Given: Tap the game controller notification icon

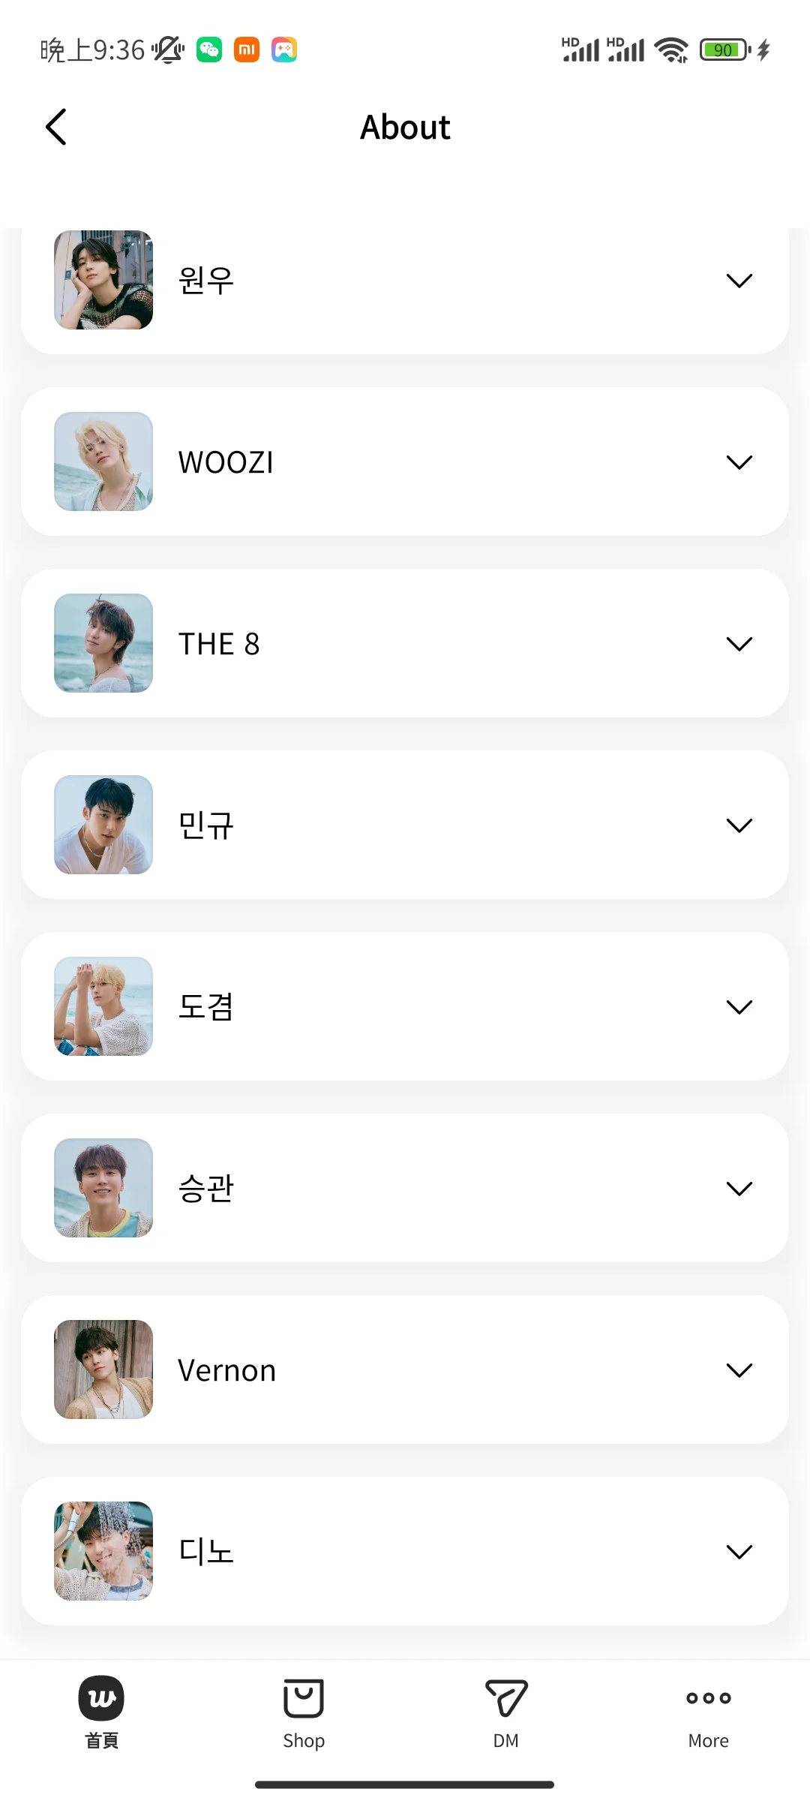Looking at the screenshot, I should [x=284, y=50].
